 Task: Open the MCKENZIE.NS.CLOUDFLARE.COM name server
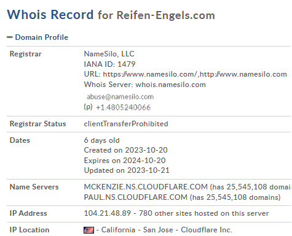point(146,187)
